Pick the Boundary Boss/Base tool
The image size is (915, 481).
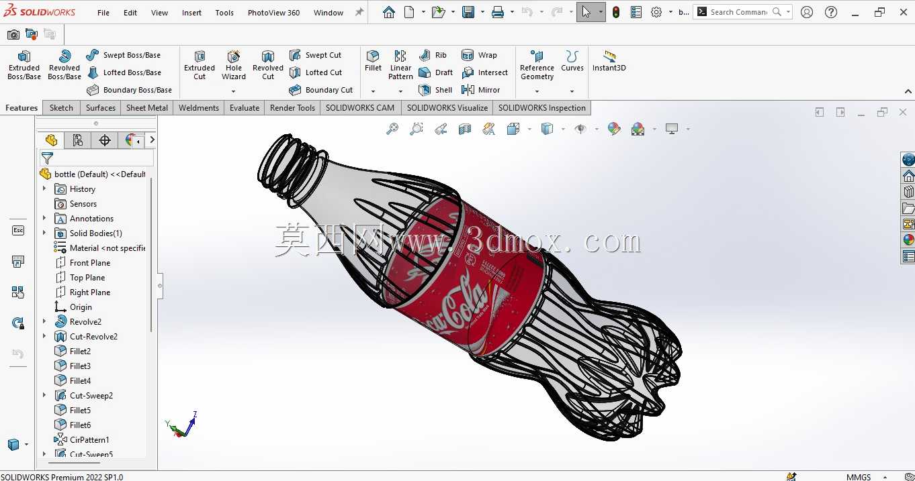[129, 90]
